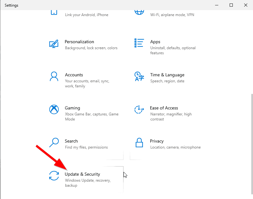This screenshot has height=199, width=253.
Task: Click the Ease of Access icon
Action: (139, 110)
